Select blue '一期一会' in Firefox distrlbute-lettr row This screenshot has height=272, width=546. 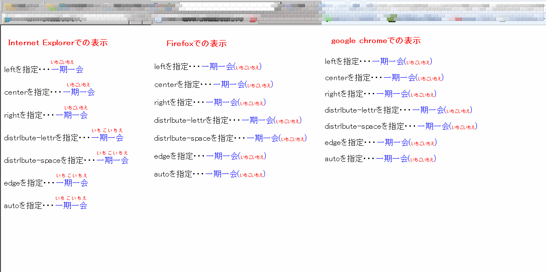258,120
